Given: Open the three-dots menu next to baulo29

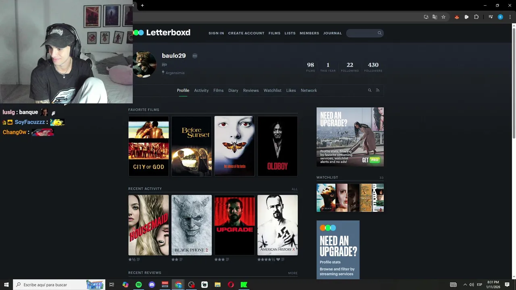Looking at the screenshot, I should tap(195, 56).
